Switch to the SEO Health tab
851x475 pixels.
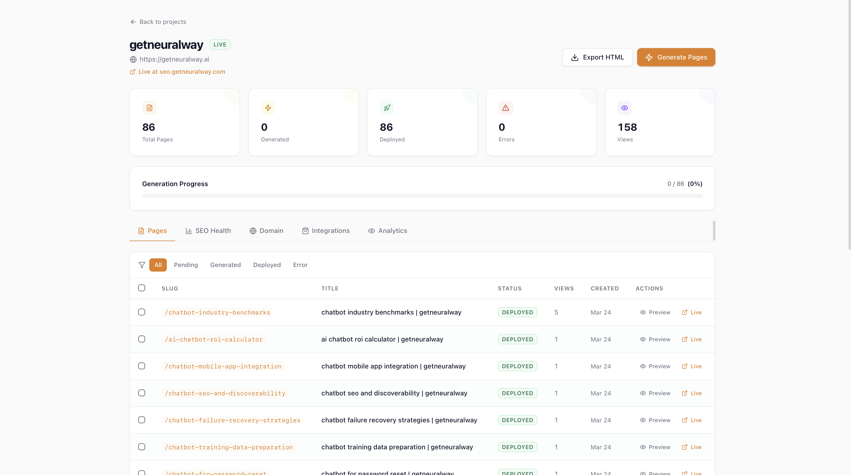pyautogui.click(x=208, y=231)
